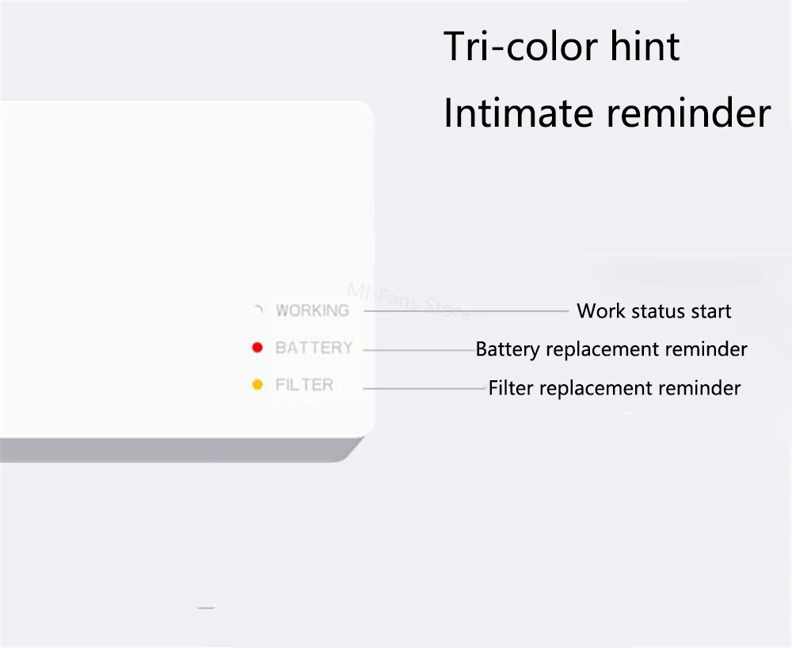This screenshot has height=648, width=792.
Task: Click the white WORKING indicator light
Action: (258, 310)
